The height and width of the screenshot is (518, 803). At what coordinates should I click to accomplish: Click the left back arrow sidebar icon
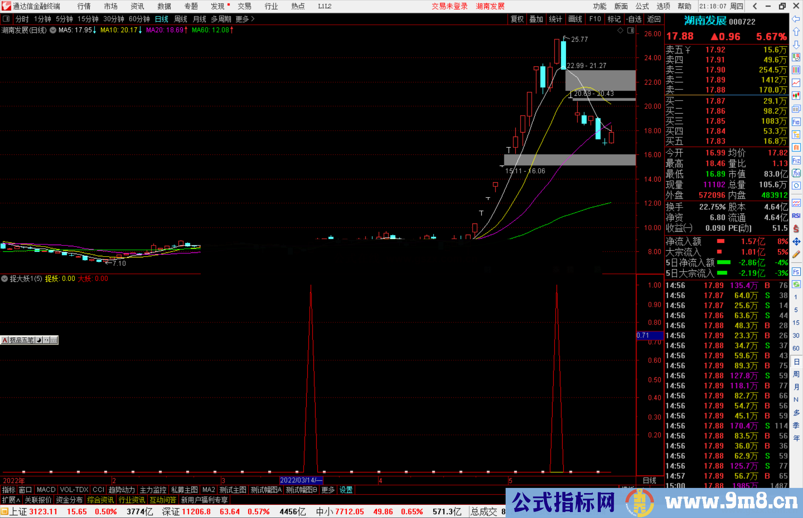click(796, 19)
